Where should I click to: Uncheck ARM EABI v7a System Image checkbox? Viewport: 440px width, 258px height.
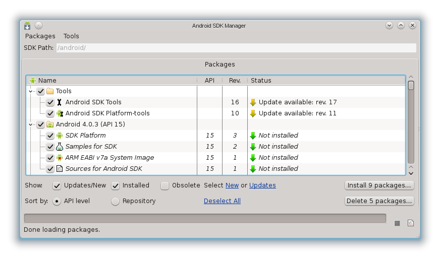(x=50, y=158)
